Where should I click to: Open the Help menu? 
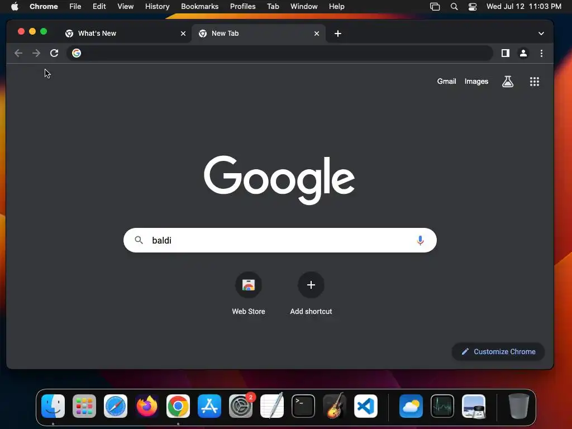click(336, 7)
